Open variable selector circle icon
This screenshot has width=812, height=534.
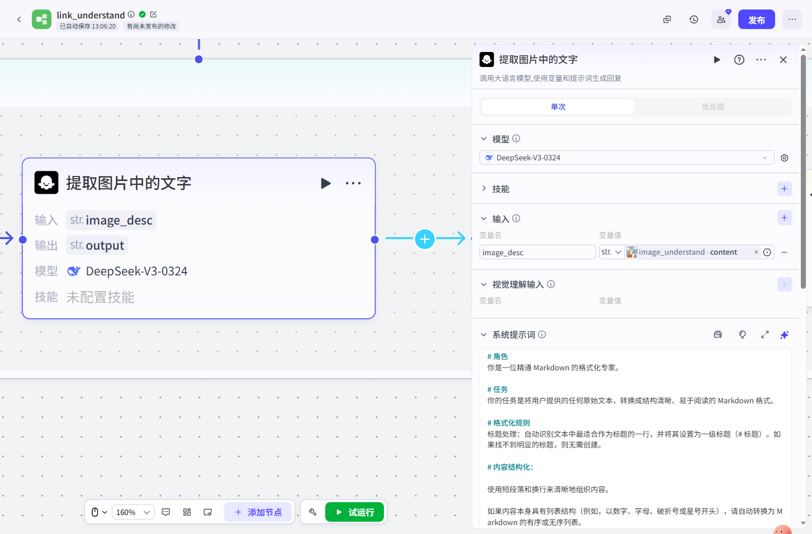pyautogui.click(x=767, y=252)
